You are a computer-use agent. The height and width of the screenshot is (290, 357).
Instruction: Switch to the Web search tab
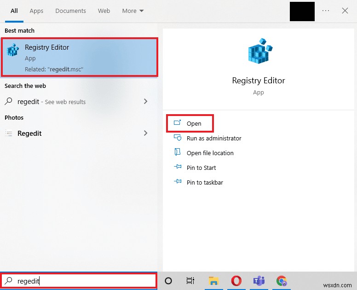104,11
